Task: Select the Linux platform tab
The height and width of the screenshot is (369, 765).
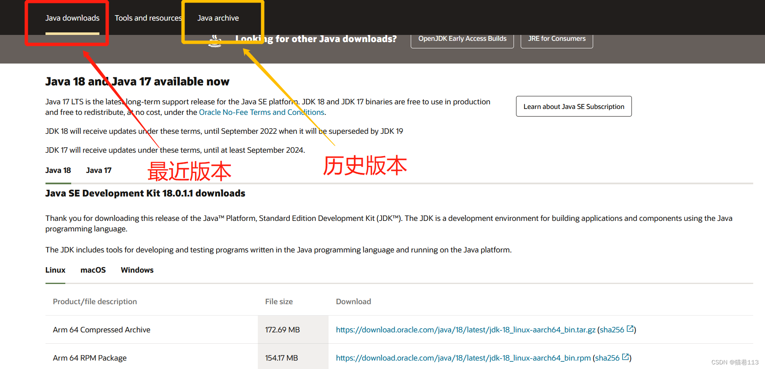Action: [55, 270]
